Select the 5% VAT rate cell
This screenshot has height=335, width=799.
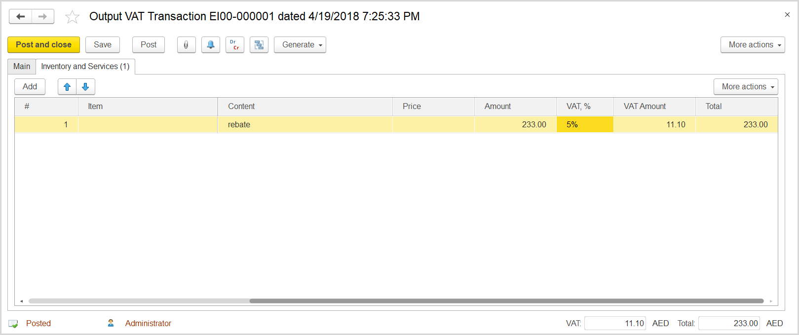(x=585, y=125)
